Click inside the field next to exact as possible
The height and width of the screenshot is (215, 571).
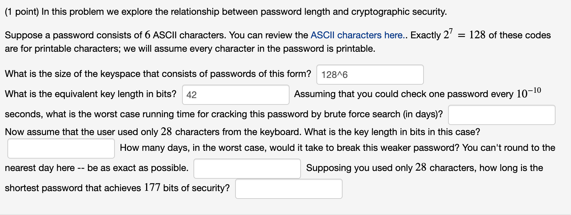click(x=247, y=168)
